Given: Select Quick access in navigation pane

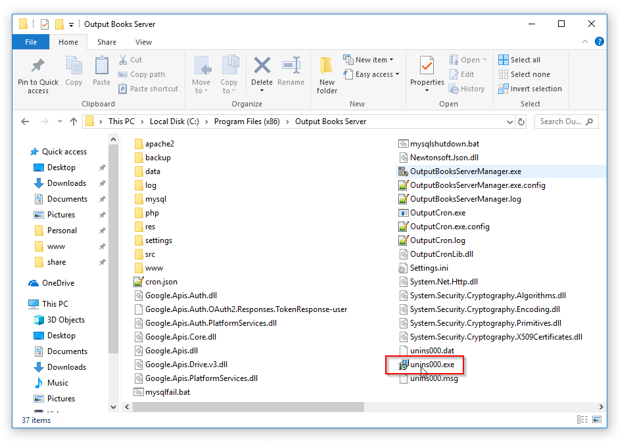Looking at the screenshot, I should (58, 152).
